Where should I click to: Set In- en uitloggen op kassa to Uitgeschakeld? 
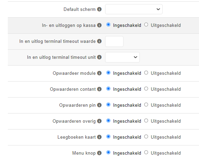tap(146, 24)
